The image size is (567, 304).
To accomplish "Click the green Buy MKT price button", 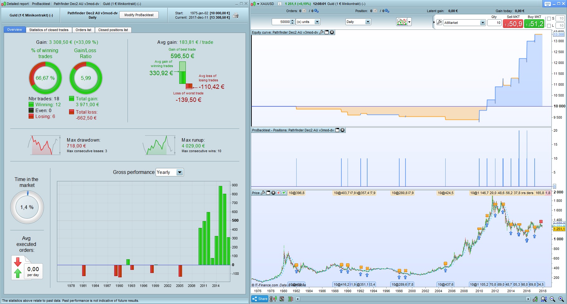I will pos(534,24).
